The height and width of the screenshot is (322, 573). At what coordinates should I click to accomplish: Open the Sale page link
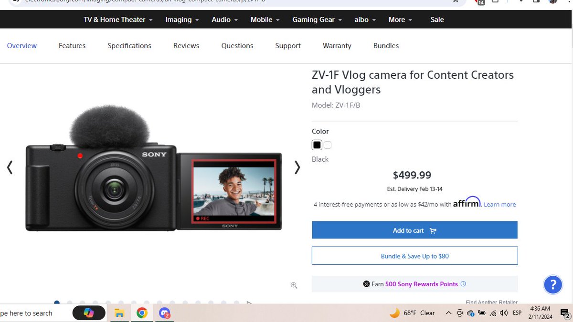click(x=437, y=20)
